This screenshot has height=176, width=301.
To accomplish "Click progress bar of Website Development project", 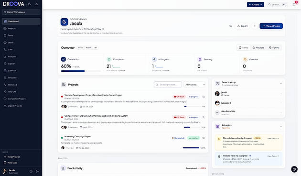I will [192, 107].
